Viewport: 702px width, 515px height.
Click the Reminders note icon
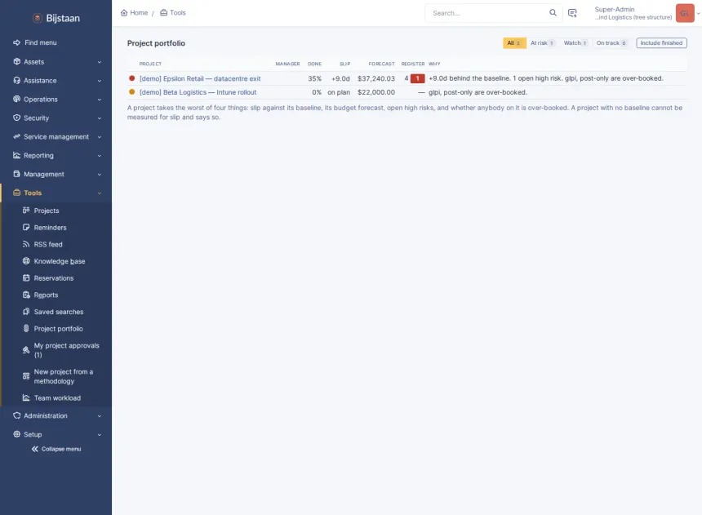click(x=26, y=228)
